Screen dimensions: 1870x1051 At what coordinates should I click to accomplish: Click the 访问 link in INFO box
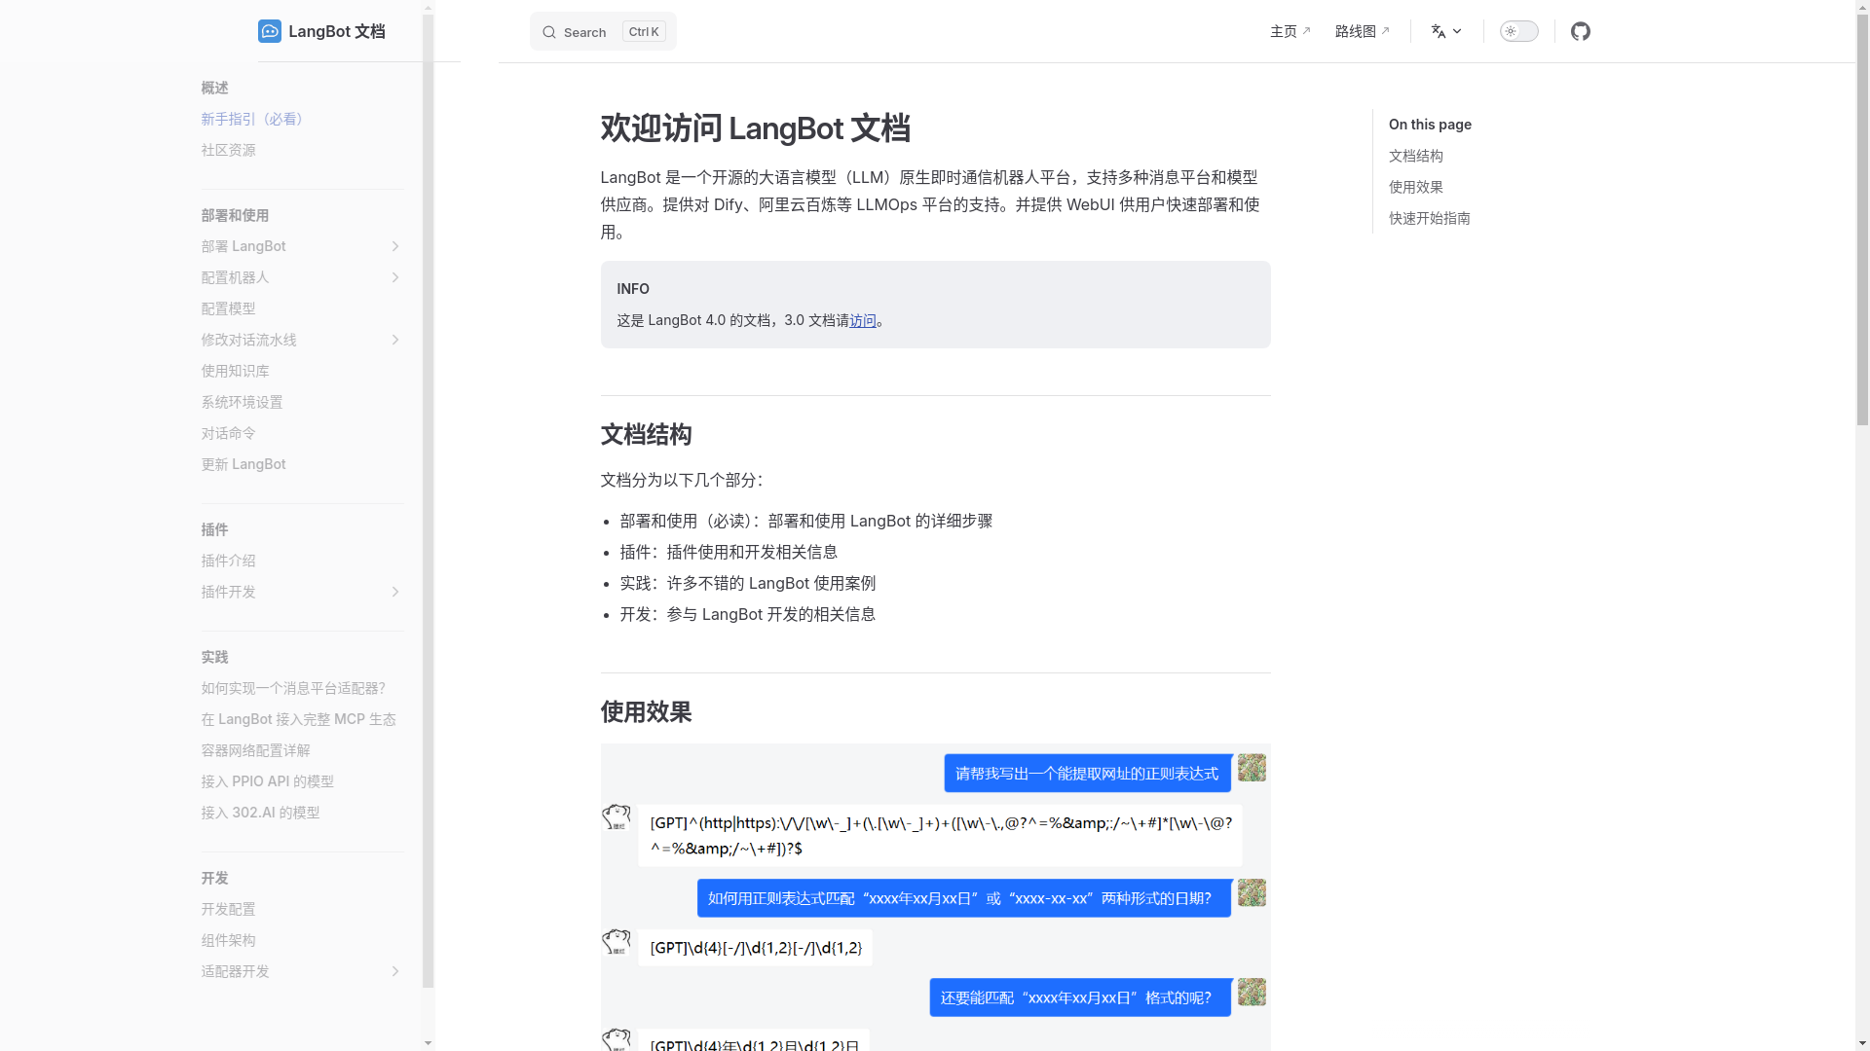click(x=862, y=320)
